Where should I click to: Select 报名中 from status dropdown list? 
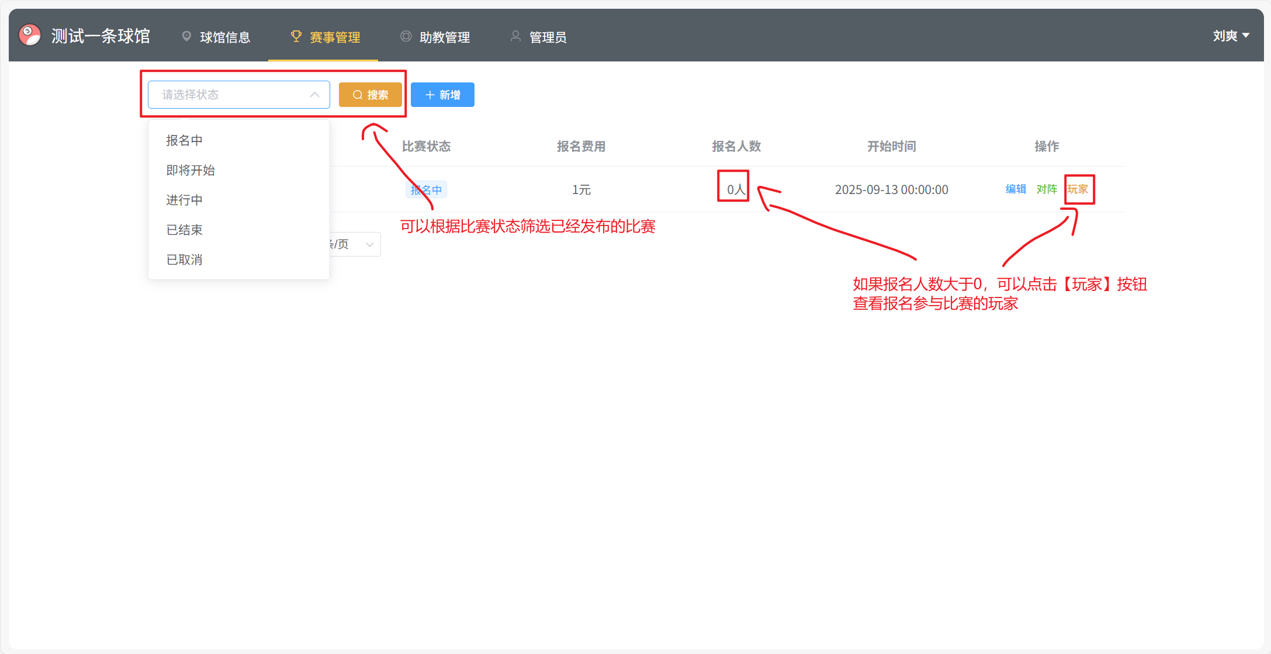pos(184,140)
